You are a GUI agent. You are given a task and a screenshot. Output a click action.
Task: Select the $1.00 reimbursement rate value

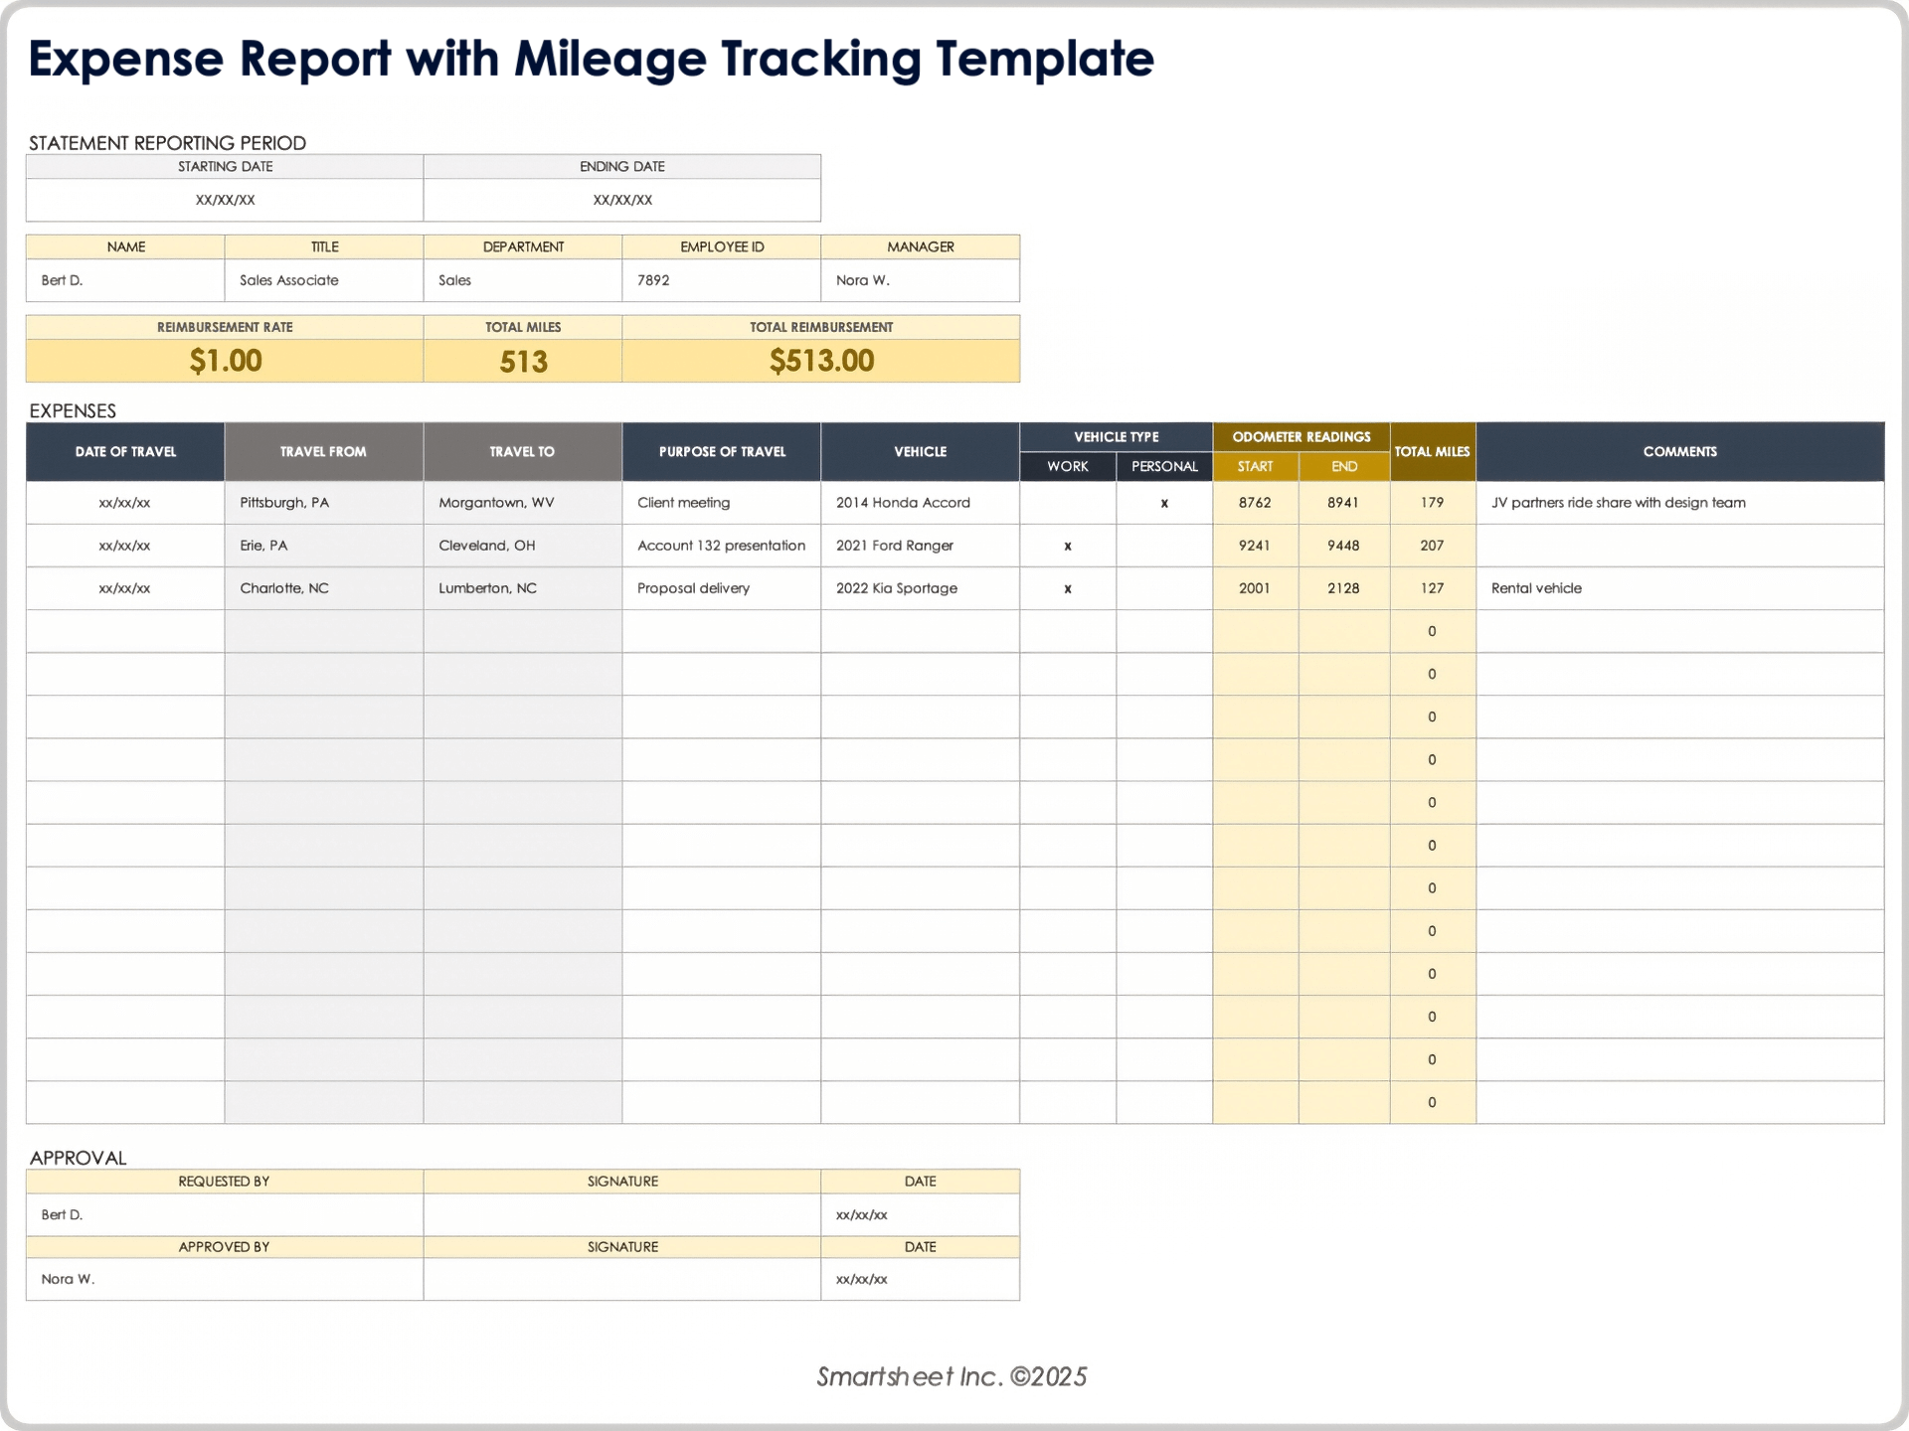click(x=225, y=361)
